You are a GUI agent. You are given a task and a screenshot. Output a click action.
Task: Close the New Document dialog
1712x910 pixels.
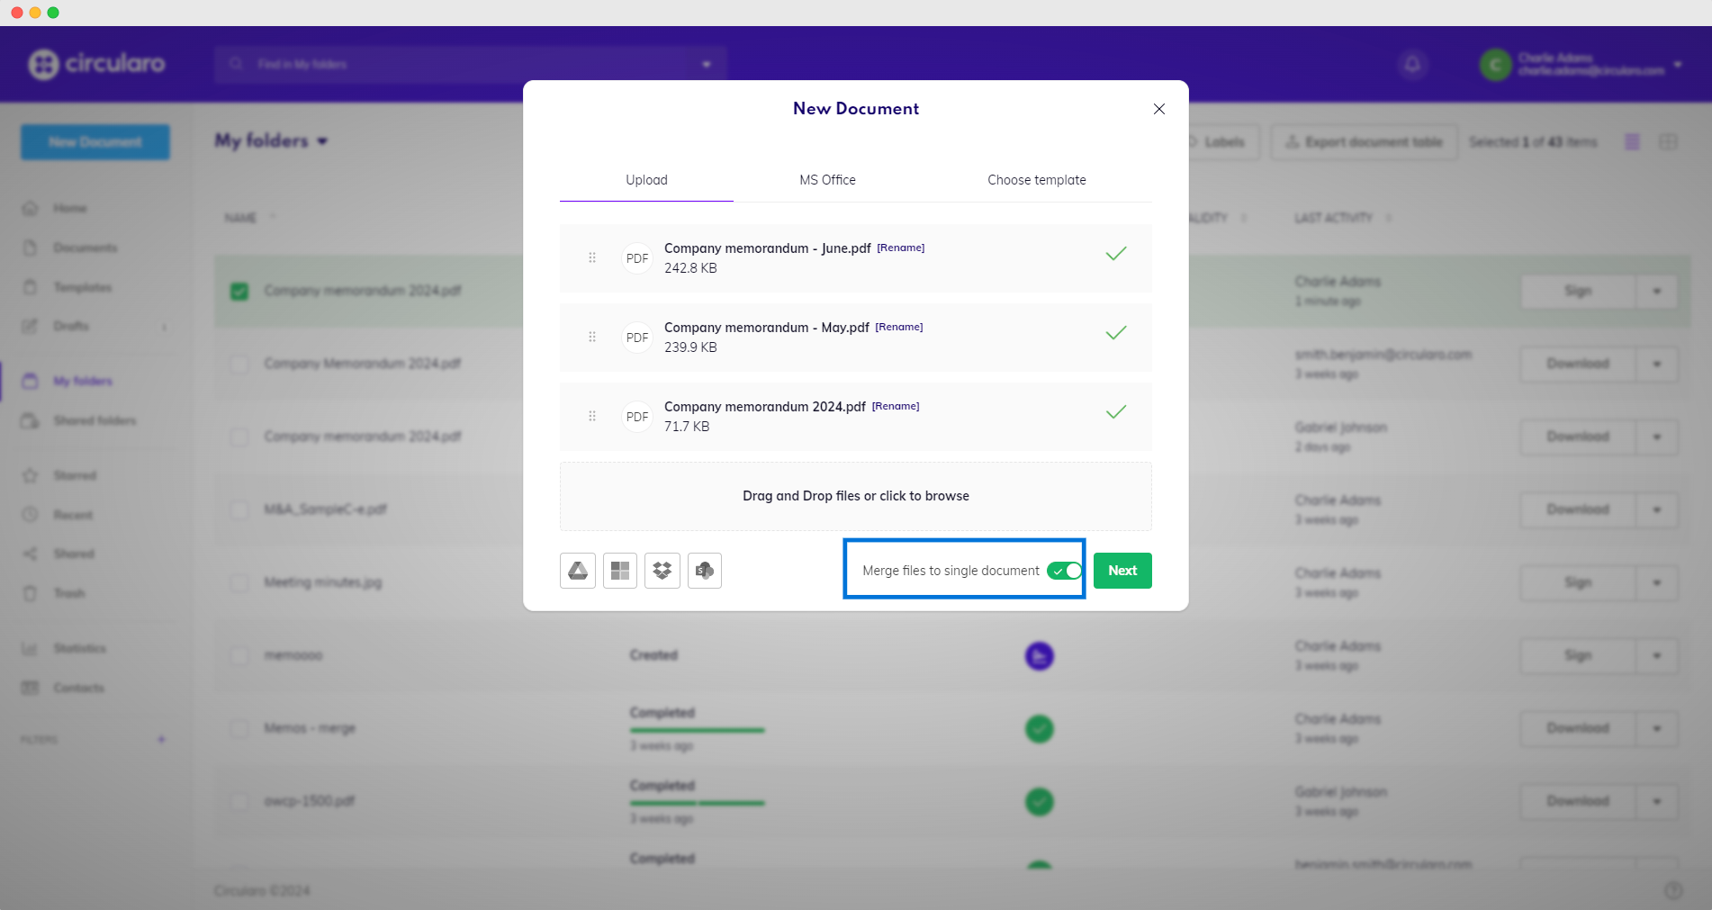point(1159,109)
